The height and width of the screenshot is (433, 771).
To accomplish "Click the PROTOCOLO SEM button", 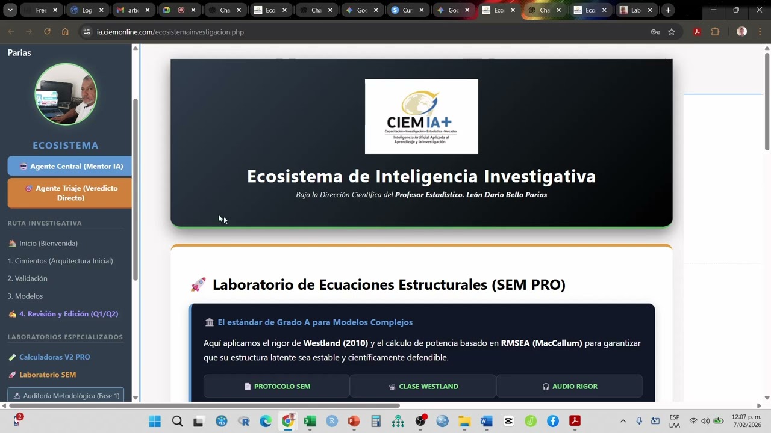I will 276,386.
